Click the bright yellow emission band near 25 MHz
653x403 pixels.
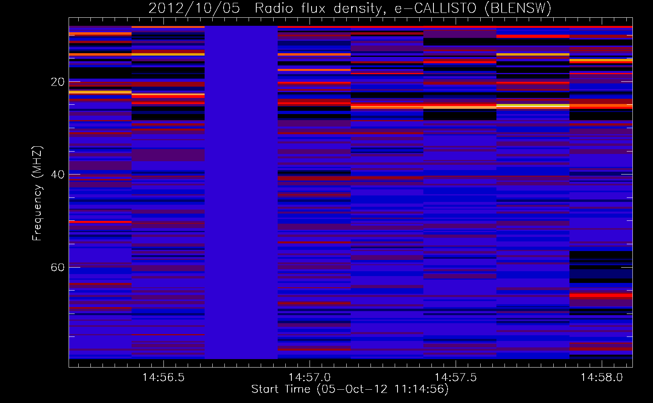coord(533,106)
